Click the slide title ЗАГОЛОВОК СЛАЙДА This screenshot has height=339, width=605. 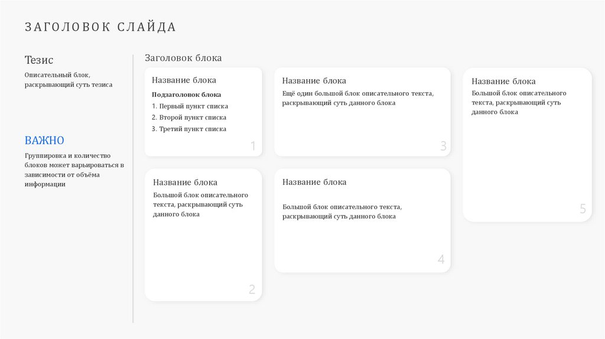(x=100, y=27)
